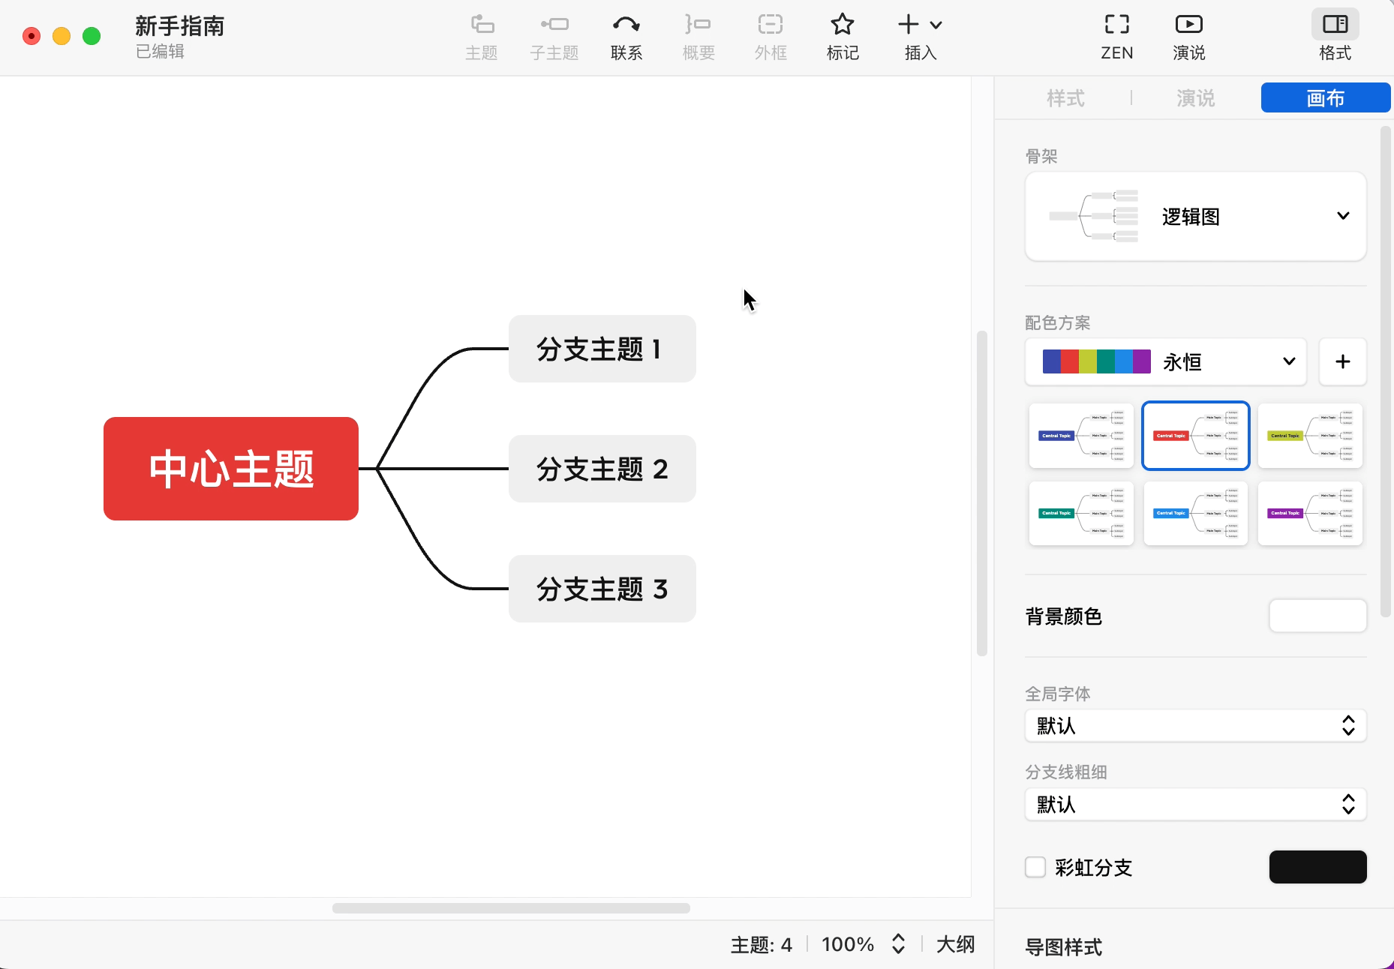Image resolution: width=1394 pixels, height=969 pixels.
Task: Select the 联系 (relationship) tool
Action: click(x=626, y=35)
